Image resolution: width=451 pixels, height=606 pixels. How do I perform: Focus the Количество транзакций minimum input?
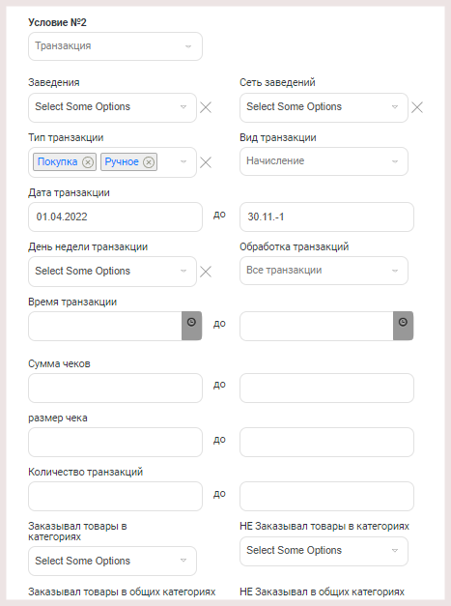(x=115, y=496)
